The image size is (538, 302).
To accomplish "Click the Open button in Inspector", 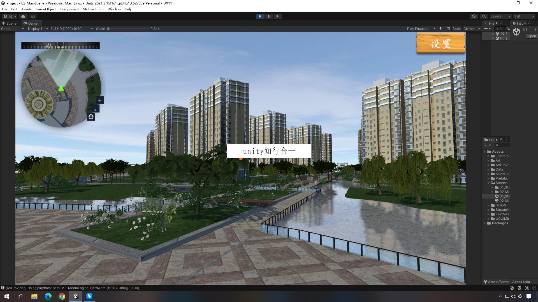I will pos(531,36).
